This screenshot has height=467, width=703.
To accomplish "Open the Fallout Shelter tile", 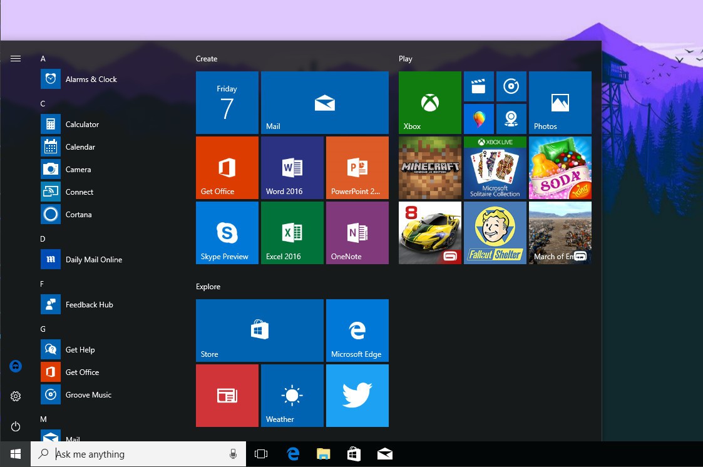I will coord(495,233).
